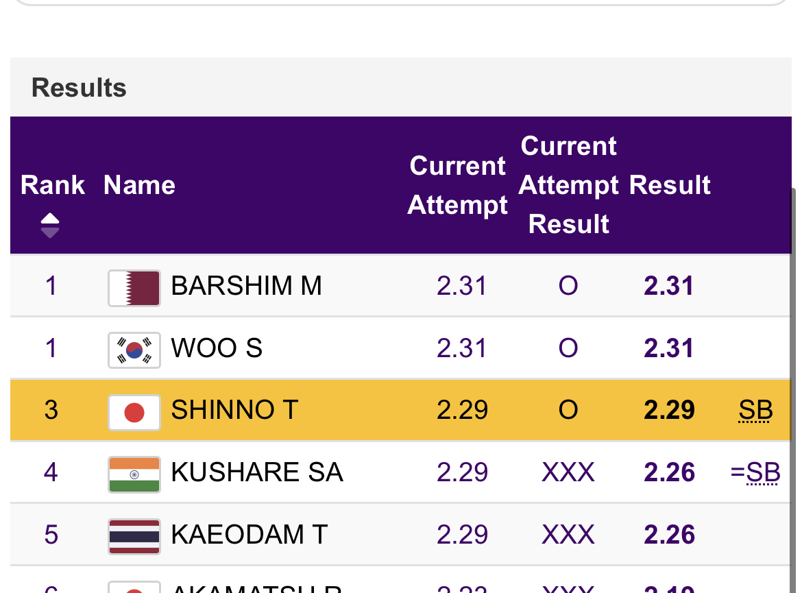
Task: Click the =SB abbreviation for KUSHARE SA
Action: (755, 473)
